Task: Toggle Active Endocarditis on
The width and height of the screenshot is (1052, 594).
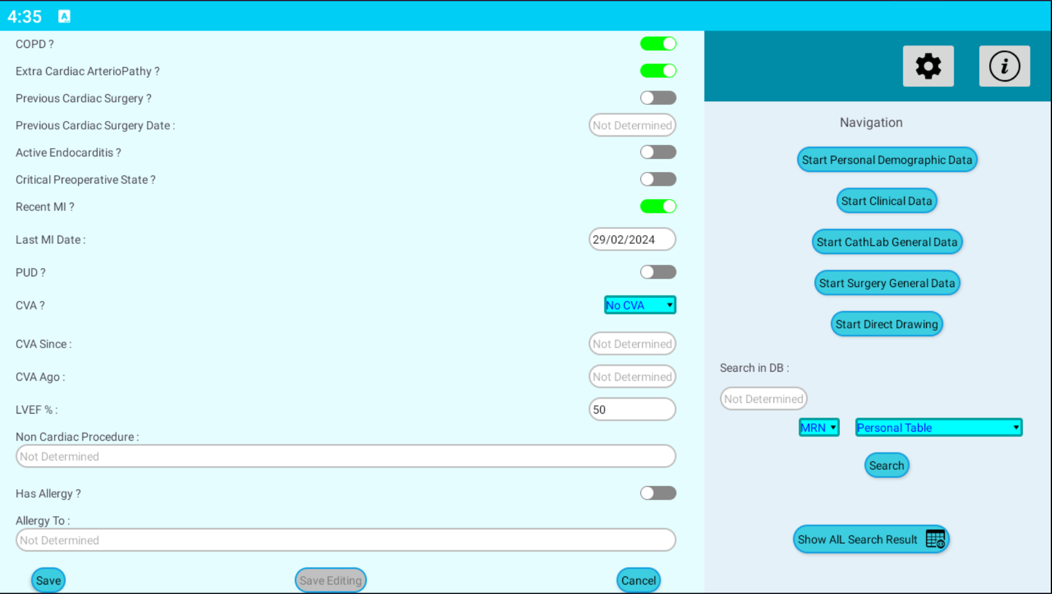Action: [x=658, y=152]
